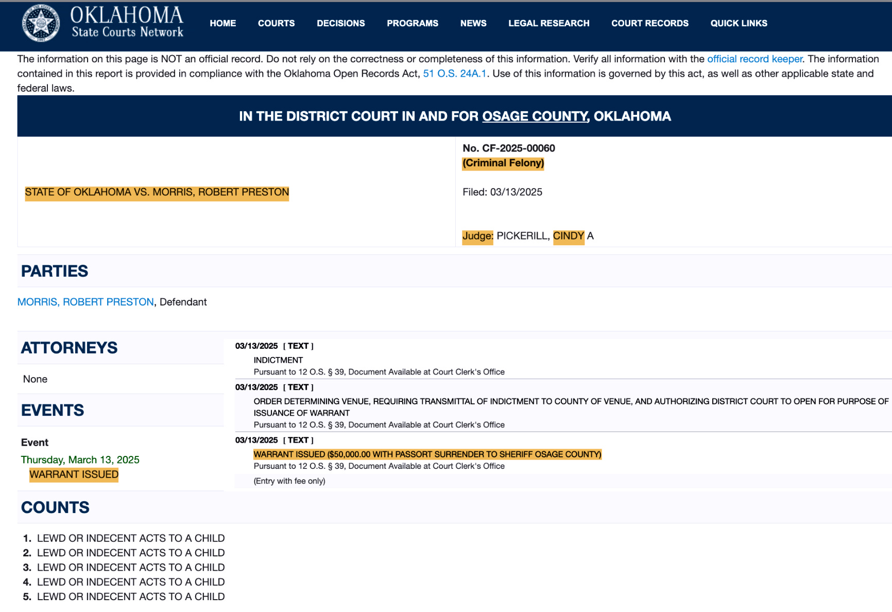The height and width of the screenshot is (612, 892).
Task: Open the COURT RECORDS menu
Action: pos(649,23)
